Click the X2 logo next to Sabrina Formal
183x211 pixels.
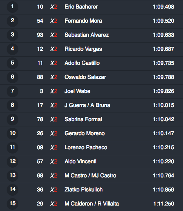click(54, 119)
